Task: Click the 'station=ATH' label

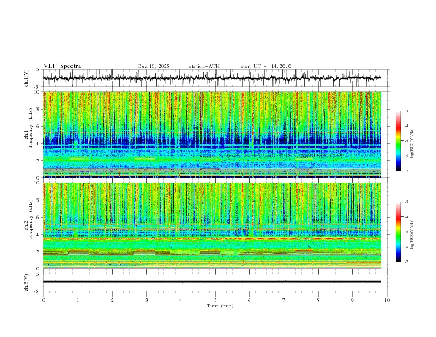Action: click(204, 66)
